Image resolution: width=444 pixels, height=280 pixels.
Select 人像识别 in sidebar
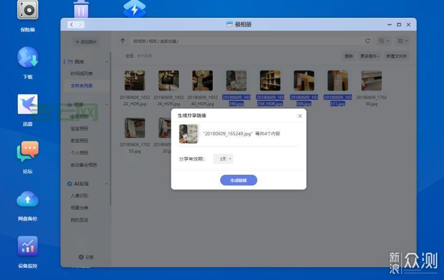pyautogui.click(x=79, y=196)
